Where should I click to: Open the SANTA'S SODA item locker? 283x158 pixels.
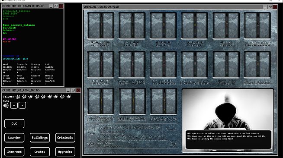click(194, 64)
